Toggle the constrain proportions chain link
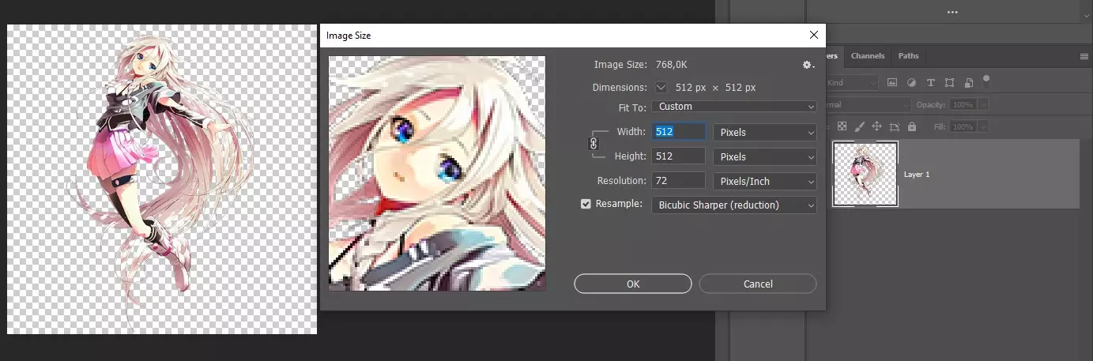The image size is (1093, 361). tap(594, 144)
